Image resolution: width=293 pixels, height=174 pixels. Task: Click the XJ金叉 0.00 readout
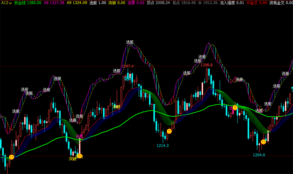pyautogui.click(x=257, y=3)
